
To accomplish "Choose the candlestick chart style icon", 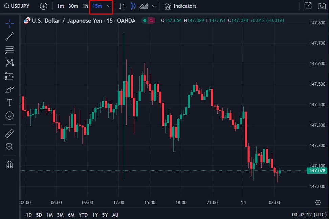I will click(133, 6).
